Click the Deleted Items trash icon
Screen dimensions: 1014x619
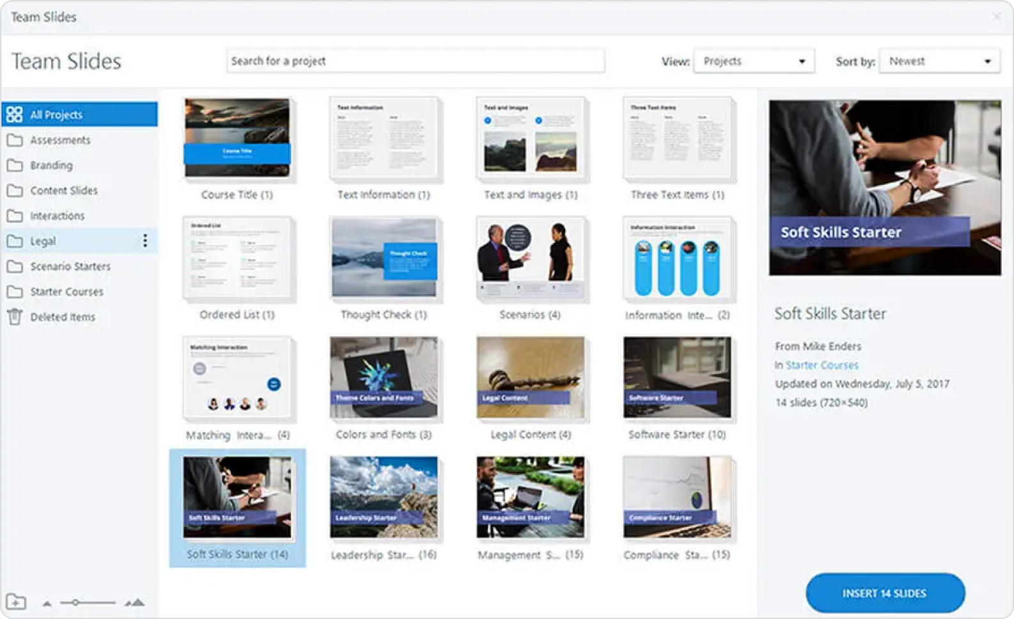click(15, 317)
